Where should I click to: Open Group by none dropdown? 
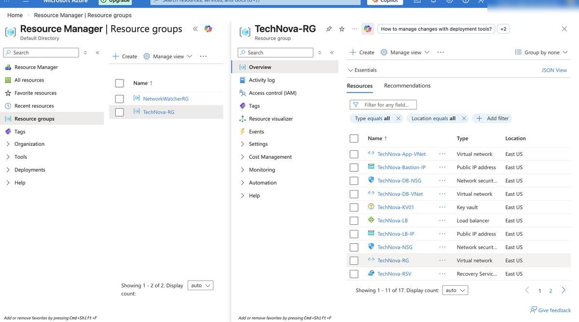541,52
